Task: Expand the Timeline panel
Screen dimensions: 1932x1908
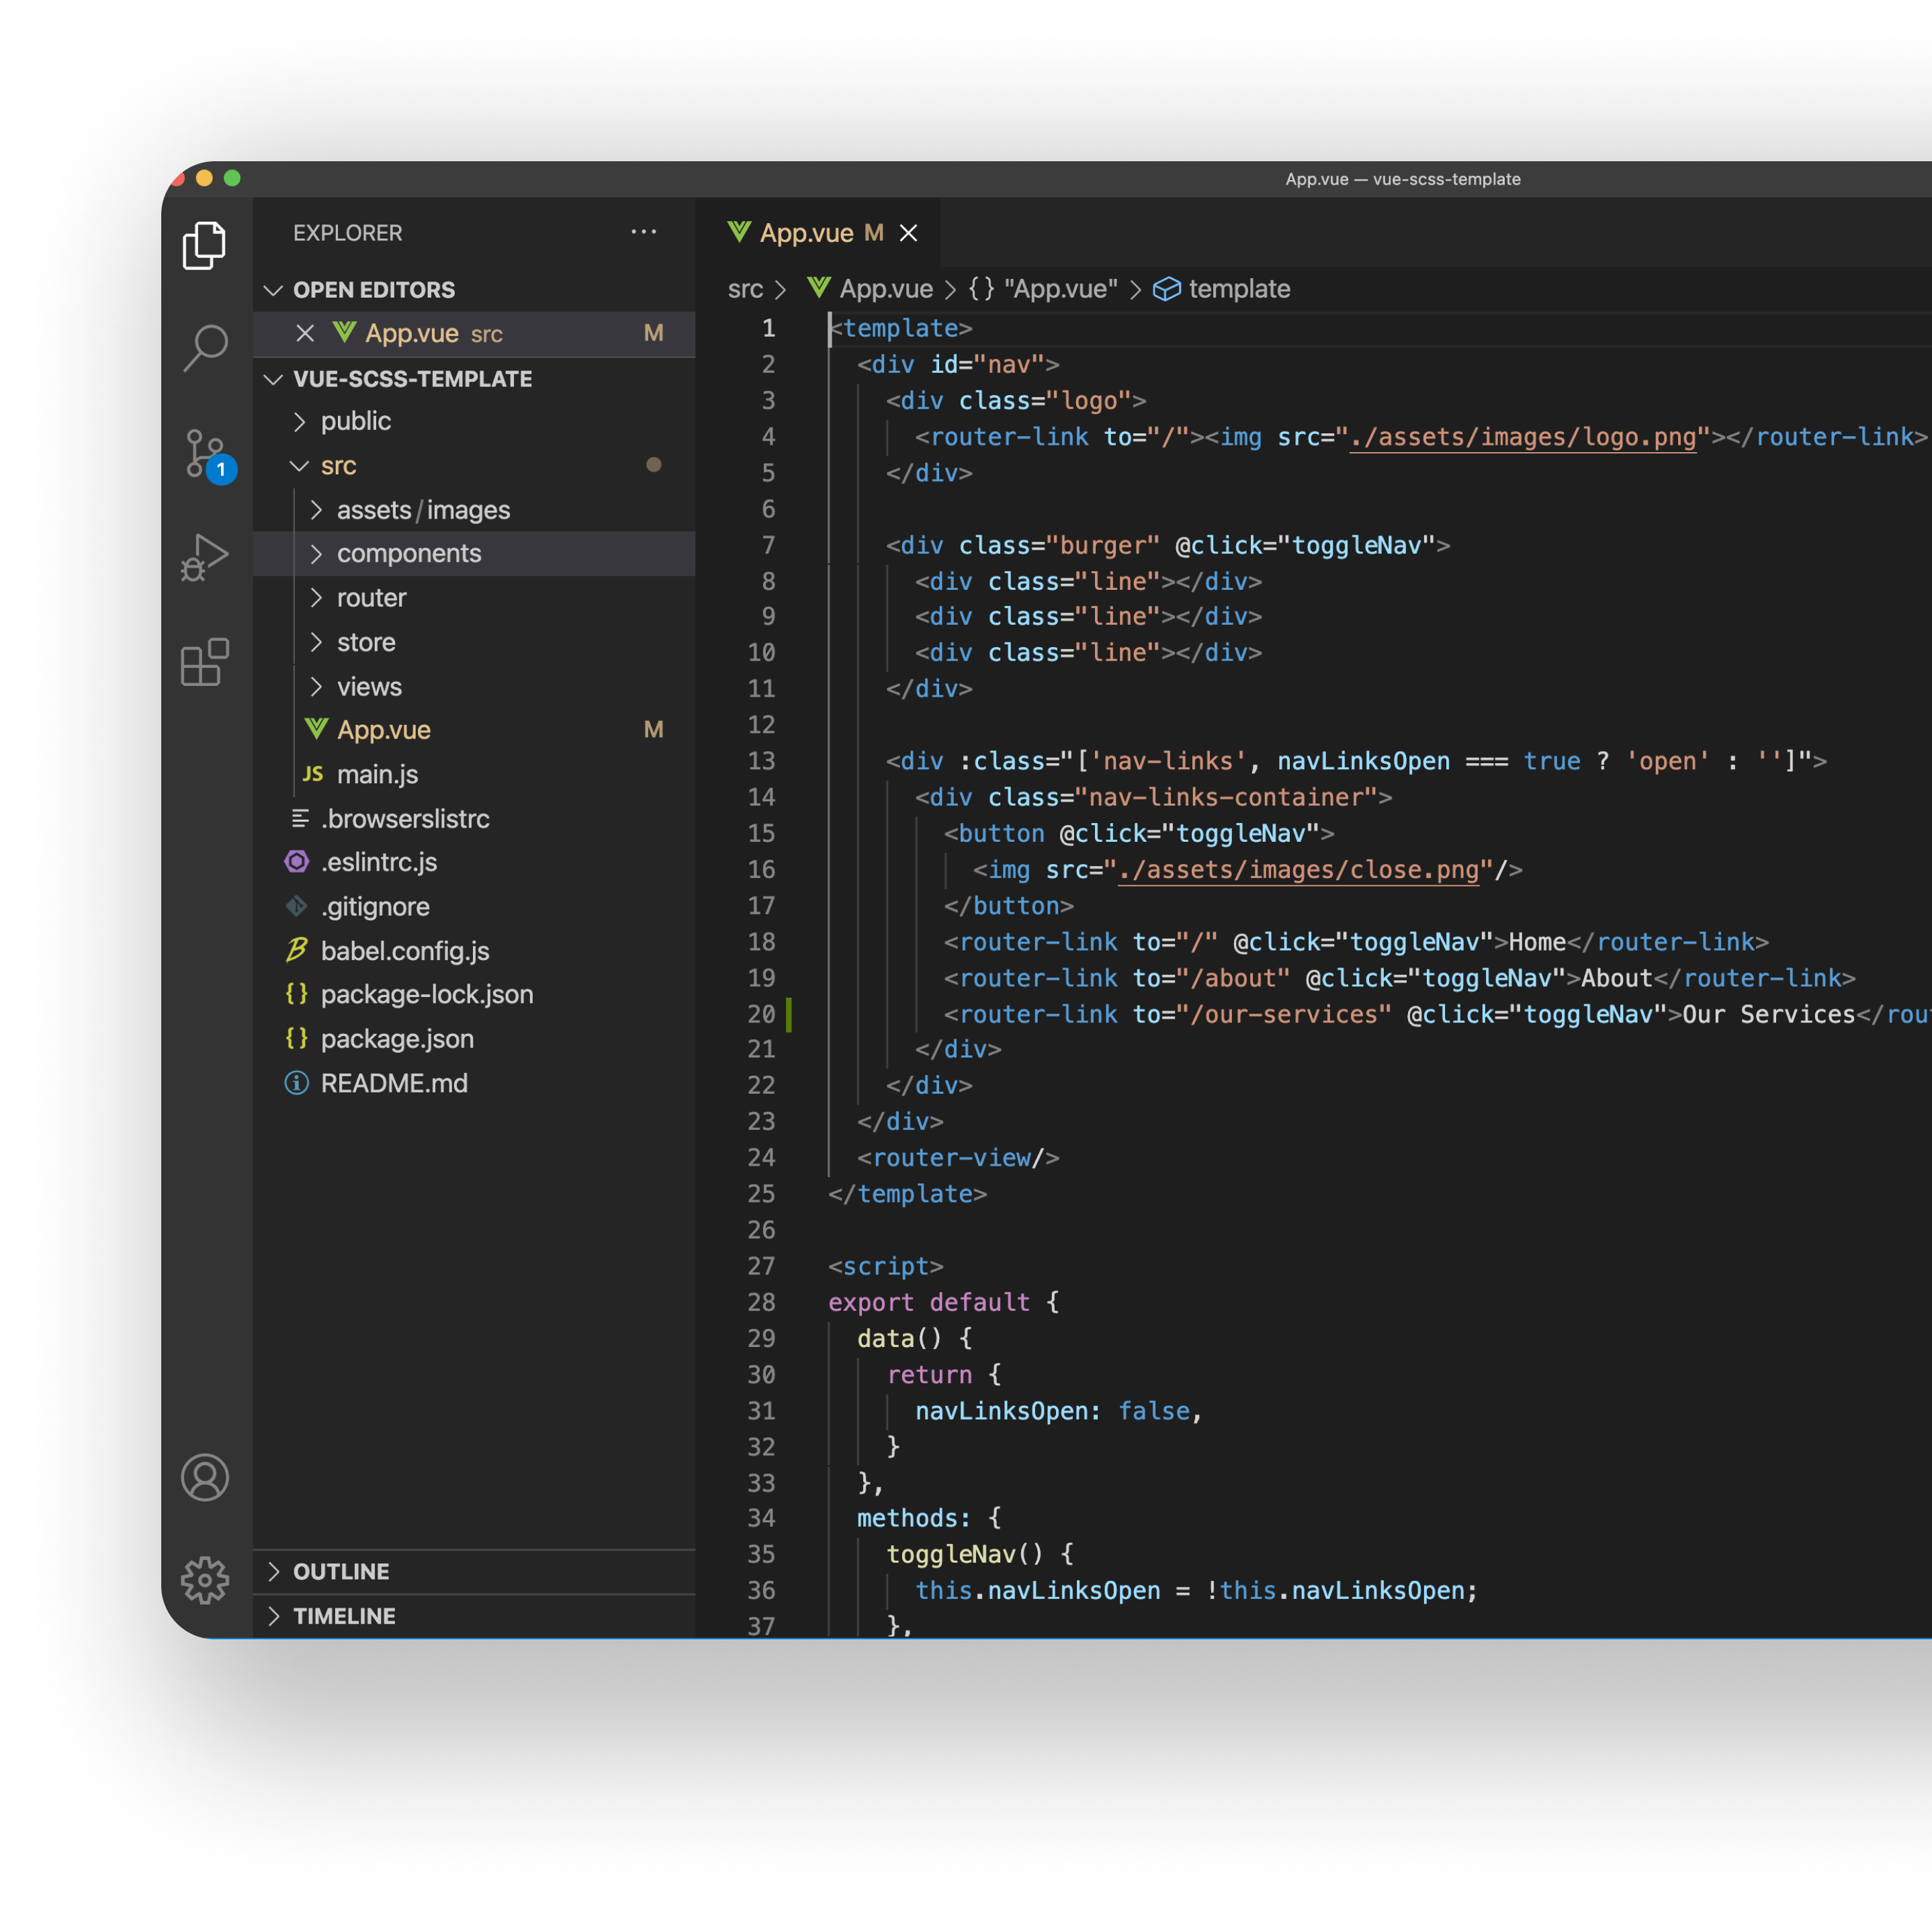Action: click(474, 1616)
